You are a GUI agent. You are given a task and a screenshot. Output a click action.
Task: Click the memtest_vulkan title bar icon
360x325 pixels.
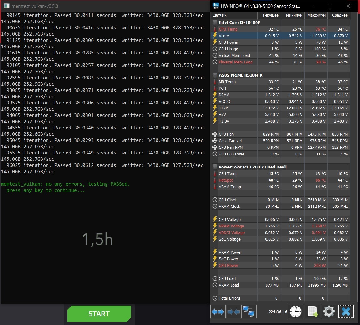click(7, 6)
